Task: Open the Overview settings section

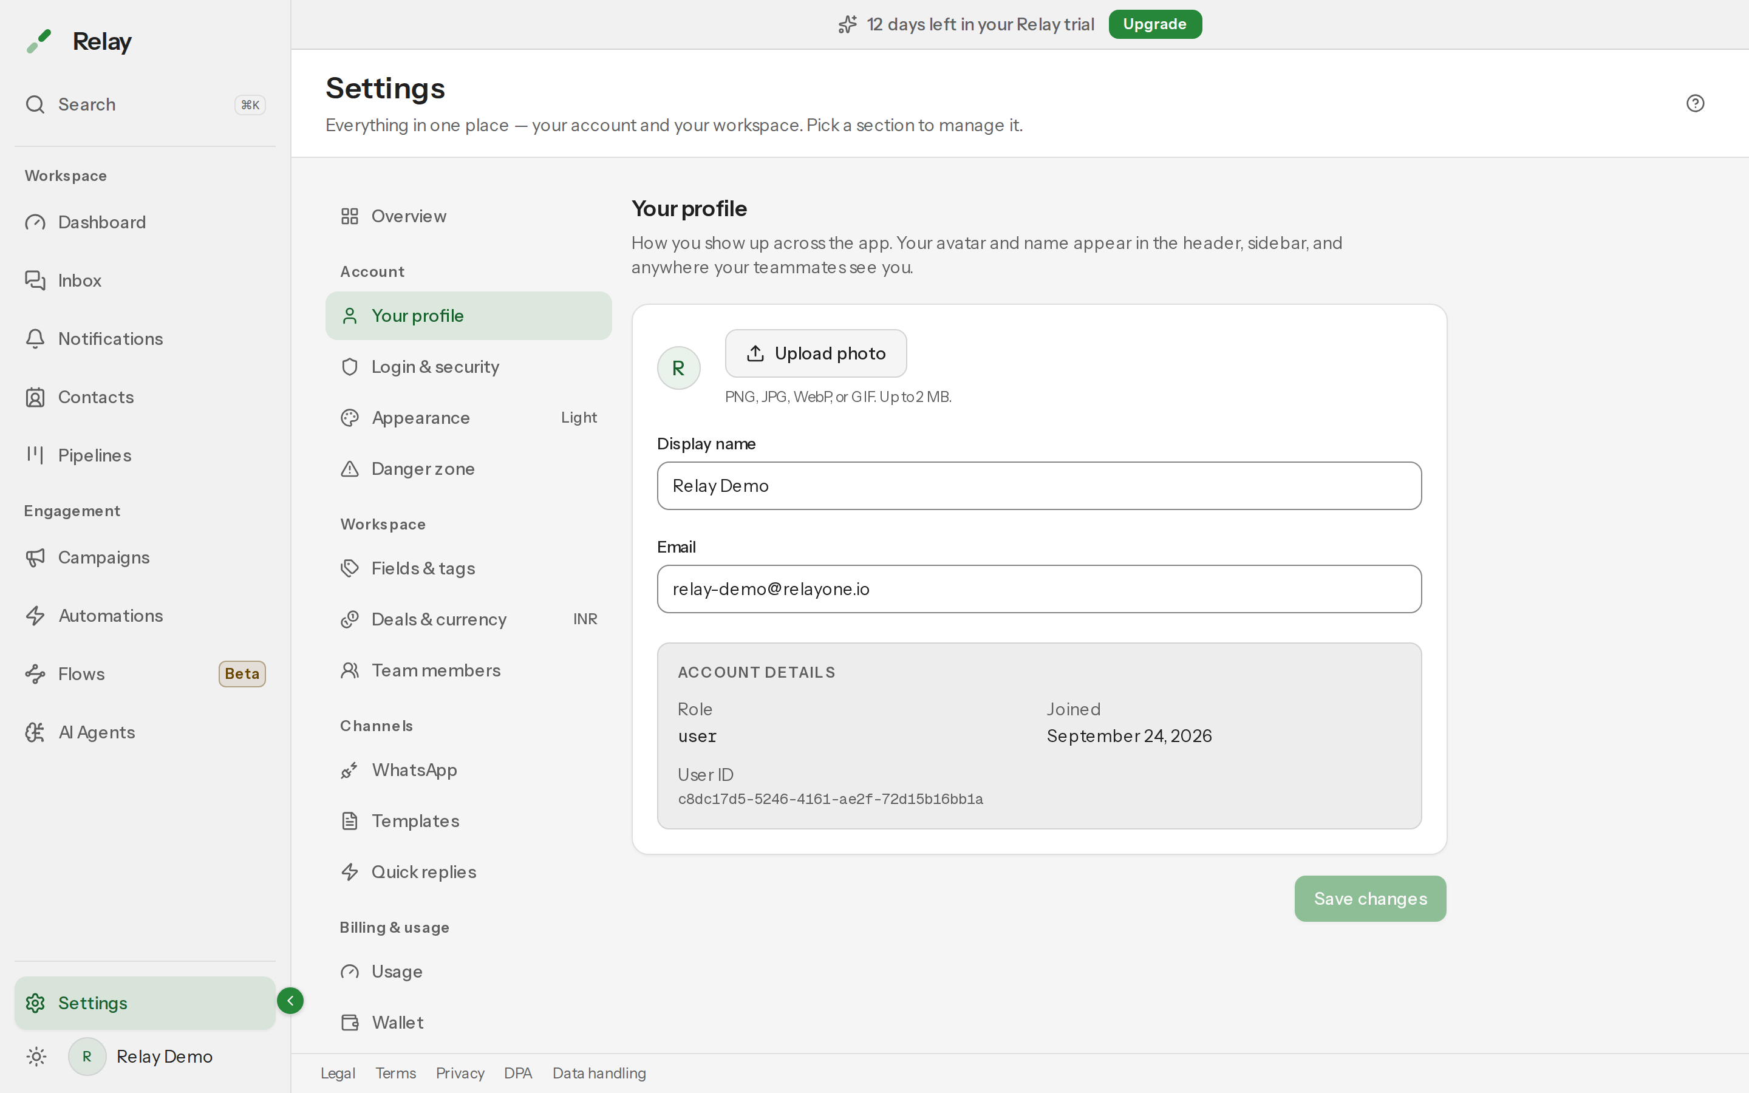Action: tap(468, 216)
